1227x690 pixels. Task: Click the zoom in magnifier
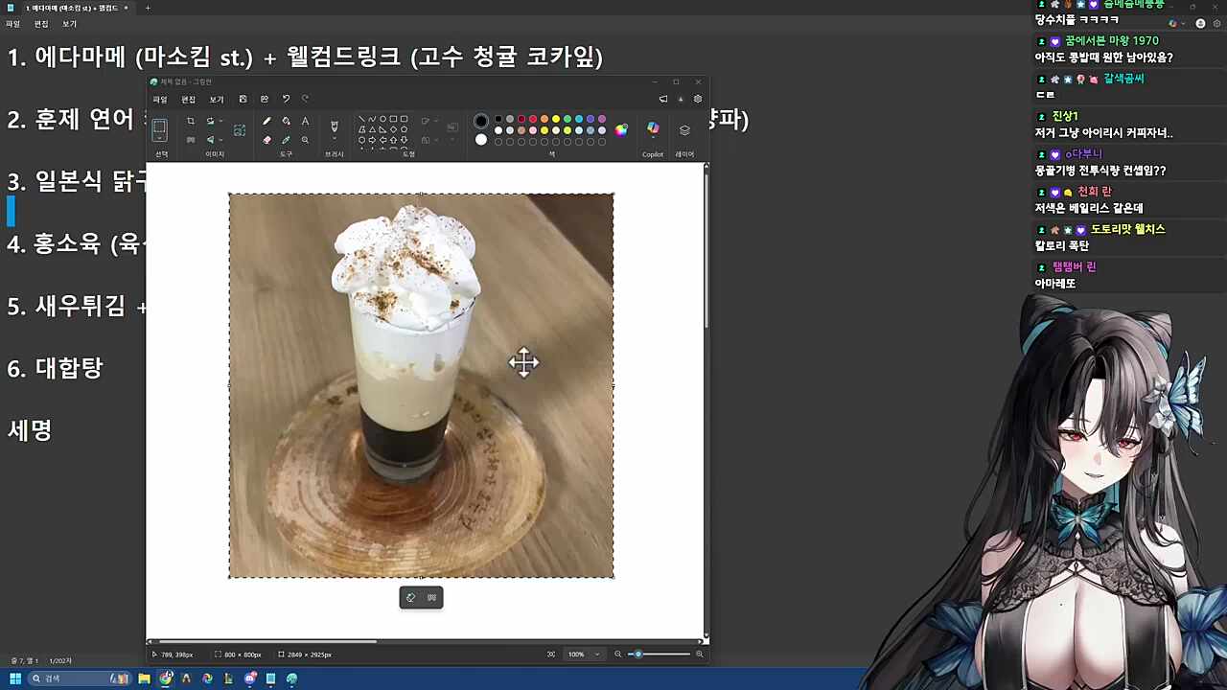pos(699,655)
